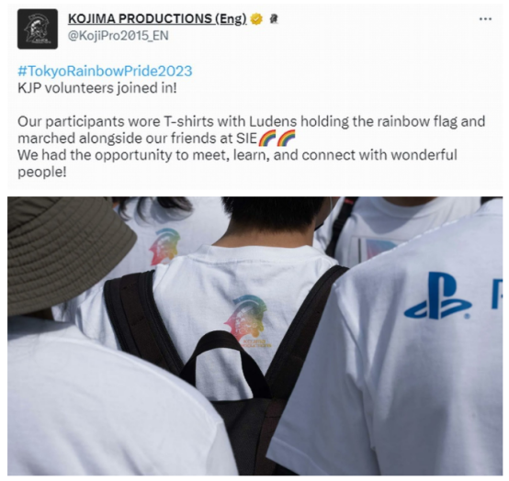The width and height of the screenshot is (509, 481).
Task: Click the sentence starting "We had the opportunity"
Action: click(237, 163)
